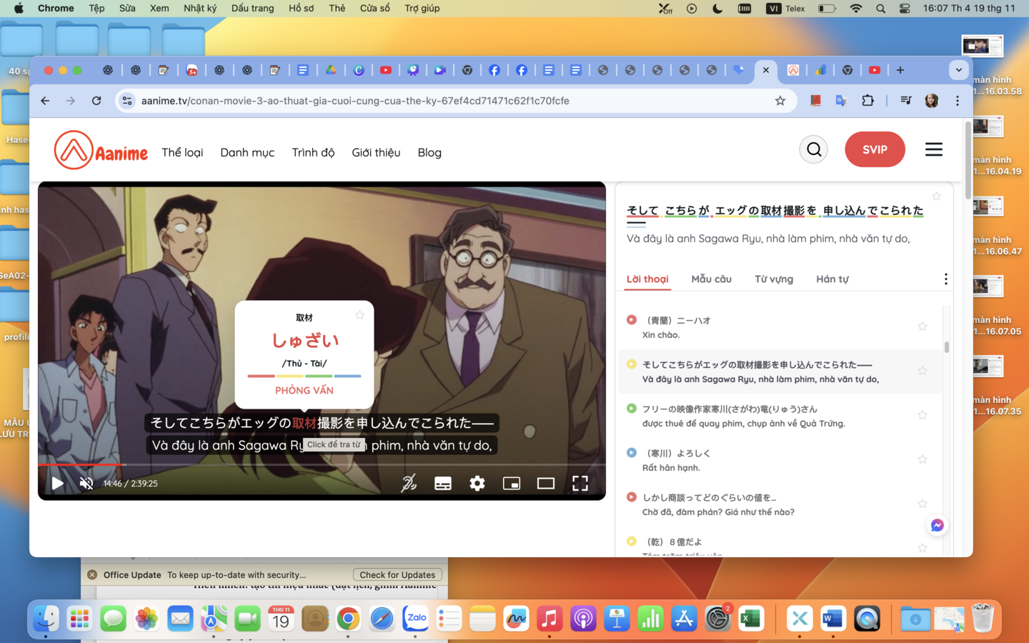Enter fullscreen mode on the video
This screenshot has width=1029, height=643.
coord(580,484)
